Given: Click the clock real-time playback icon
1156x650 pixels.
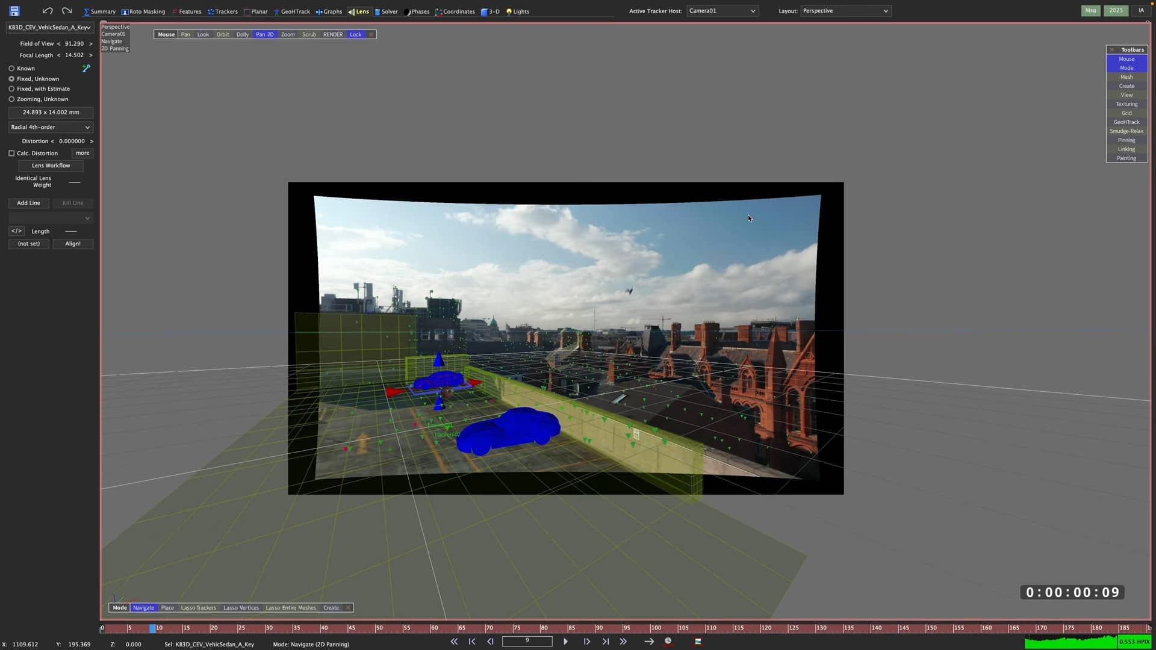Looking at the screenshot, I should coord(668,642).
